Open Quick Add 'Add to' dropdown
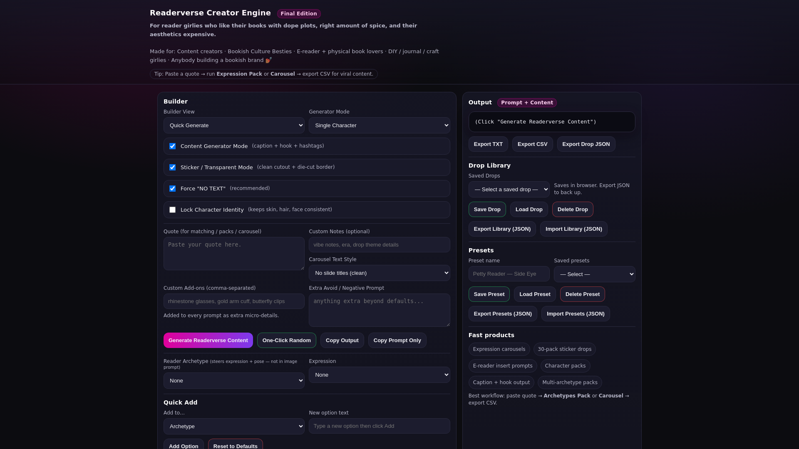Screen dimensions: 799x449 (x=234, y=427)
